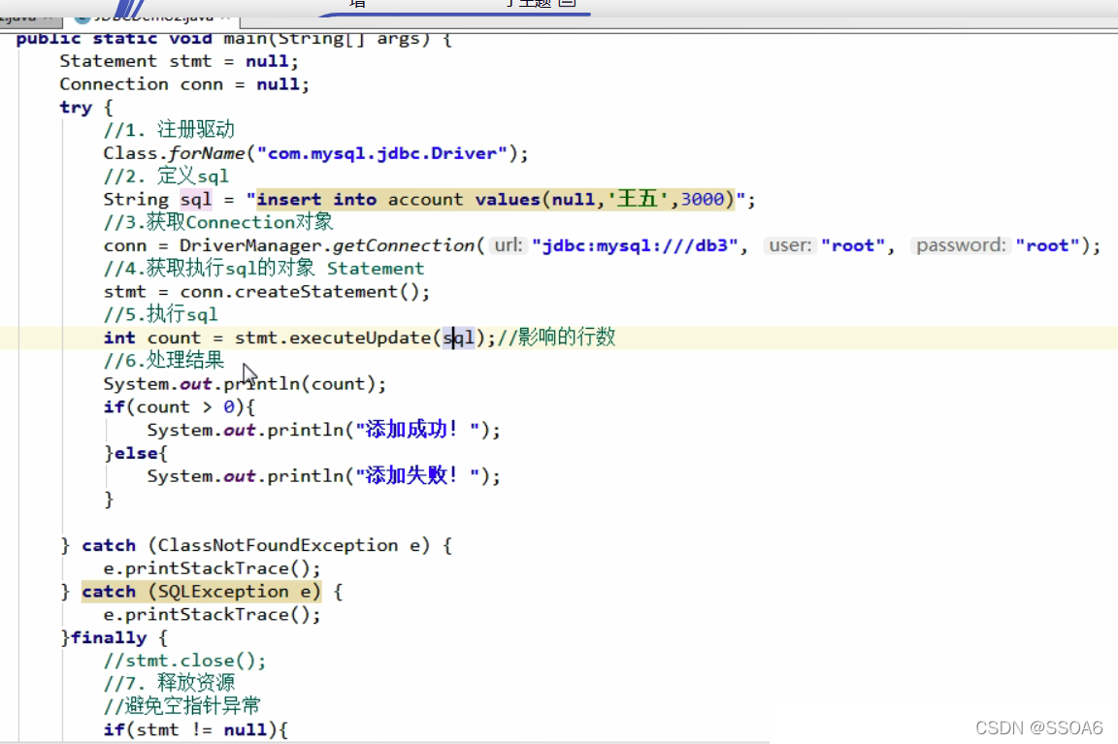This screenshot has width=1118, height=744.
Task: Click the "url:" parameter hint in getConnection
Action: [x=509, y=245]
